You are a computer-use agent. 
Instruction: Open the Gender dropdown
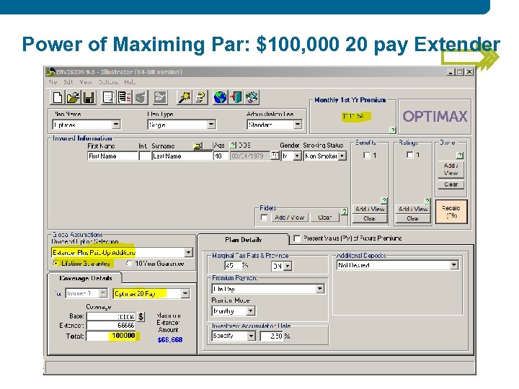pyautogui.click(x=297, y=156)
